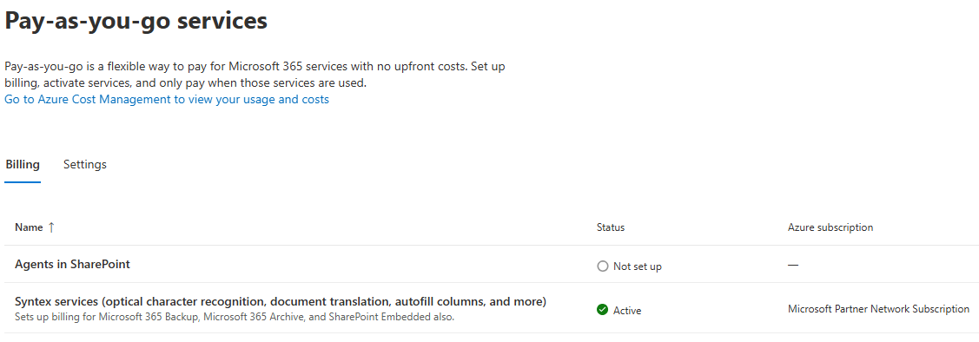Select the Syntex services table row
The width and height of the screenshot is (979, 342).
[490, 307]
